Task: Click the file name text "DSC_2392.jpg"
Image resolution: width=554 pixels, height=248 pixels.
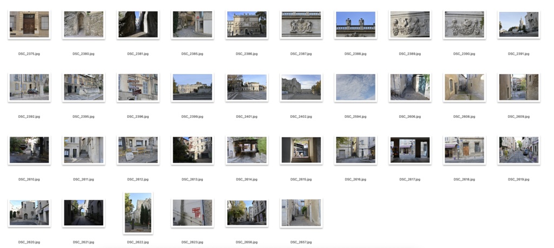Action: [x=29, y=116]
